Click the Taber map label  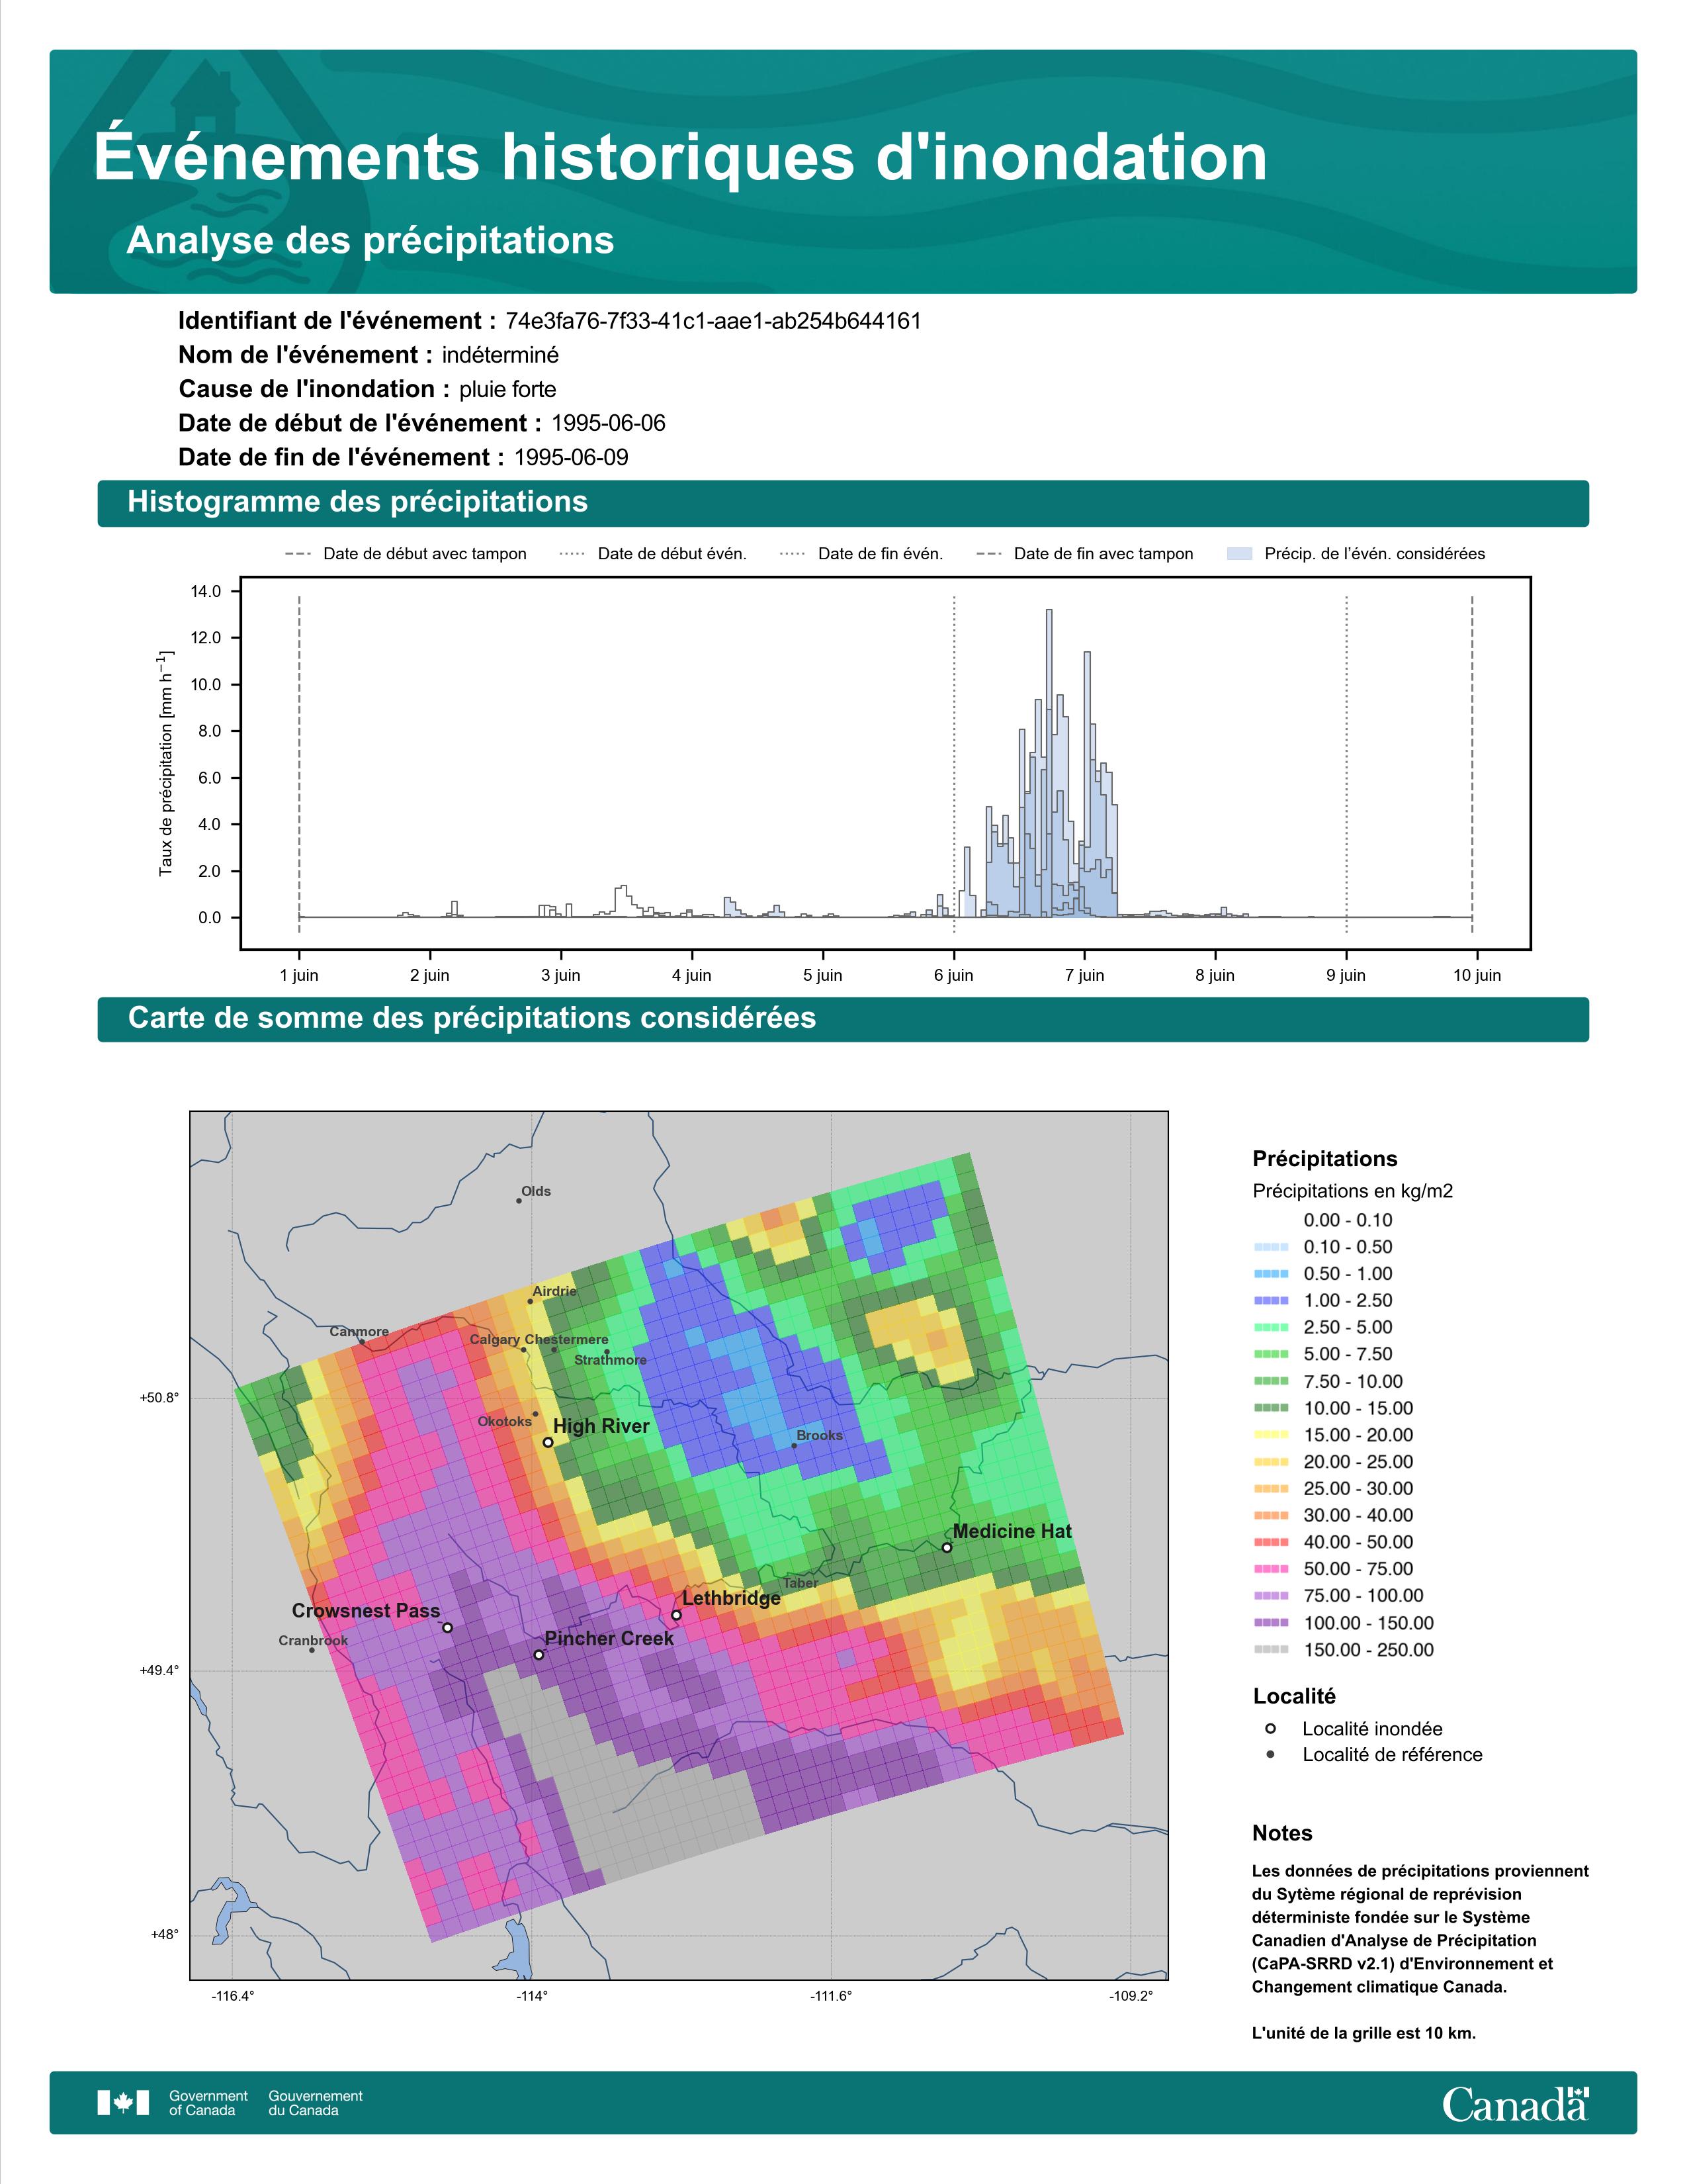tap(800, 1583)
